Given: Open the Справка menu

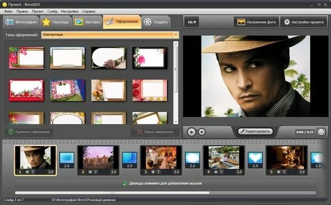Looking at the screenshot, I should point(89,12).
